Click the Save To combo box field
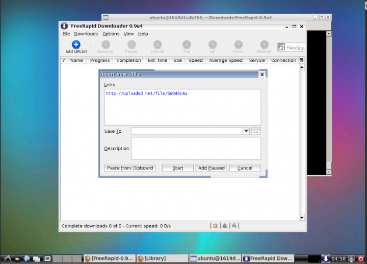 point(187,131)
